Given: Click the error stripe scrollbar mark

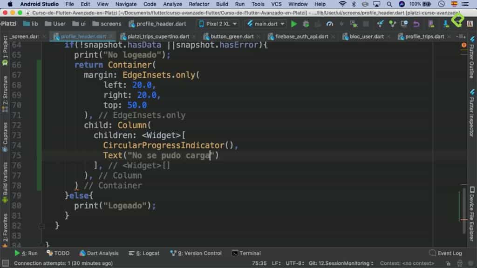Looking at the screenshot, I should point(464,220).
